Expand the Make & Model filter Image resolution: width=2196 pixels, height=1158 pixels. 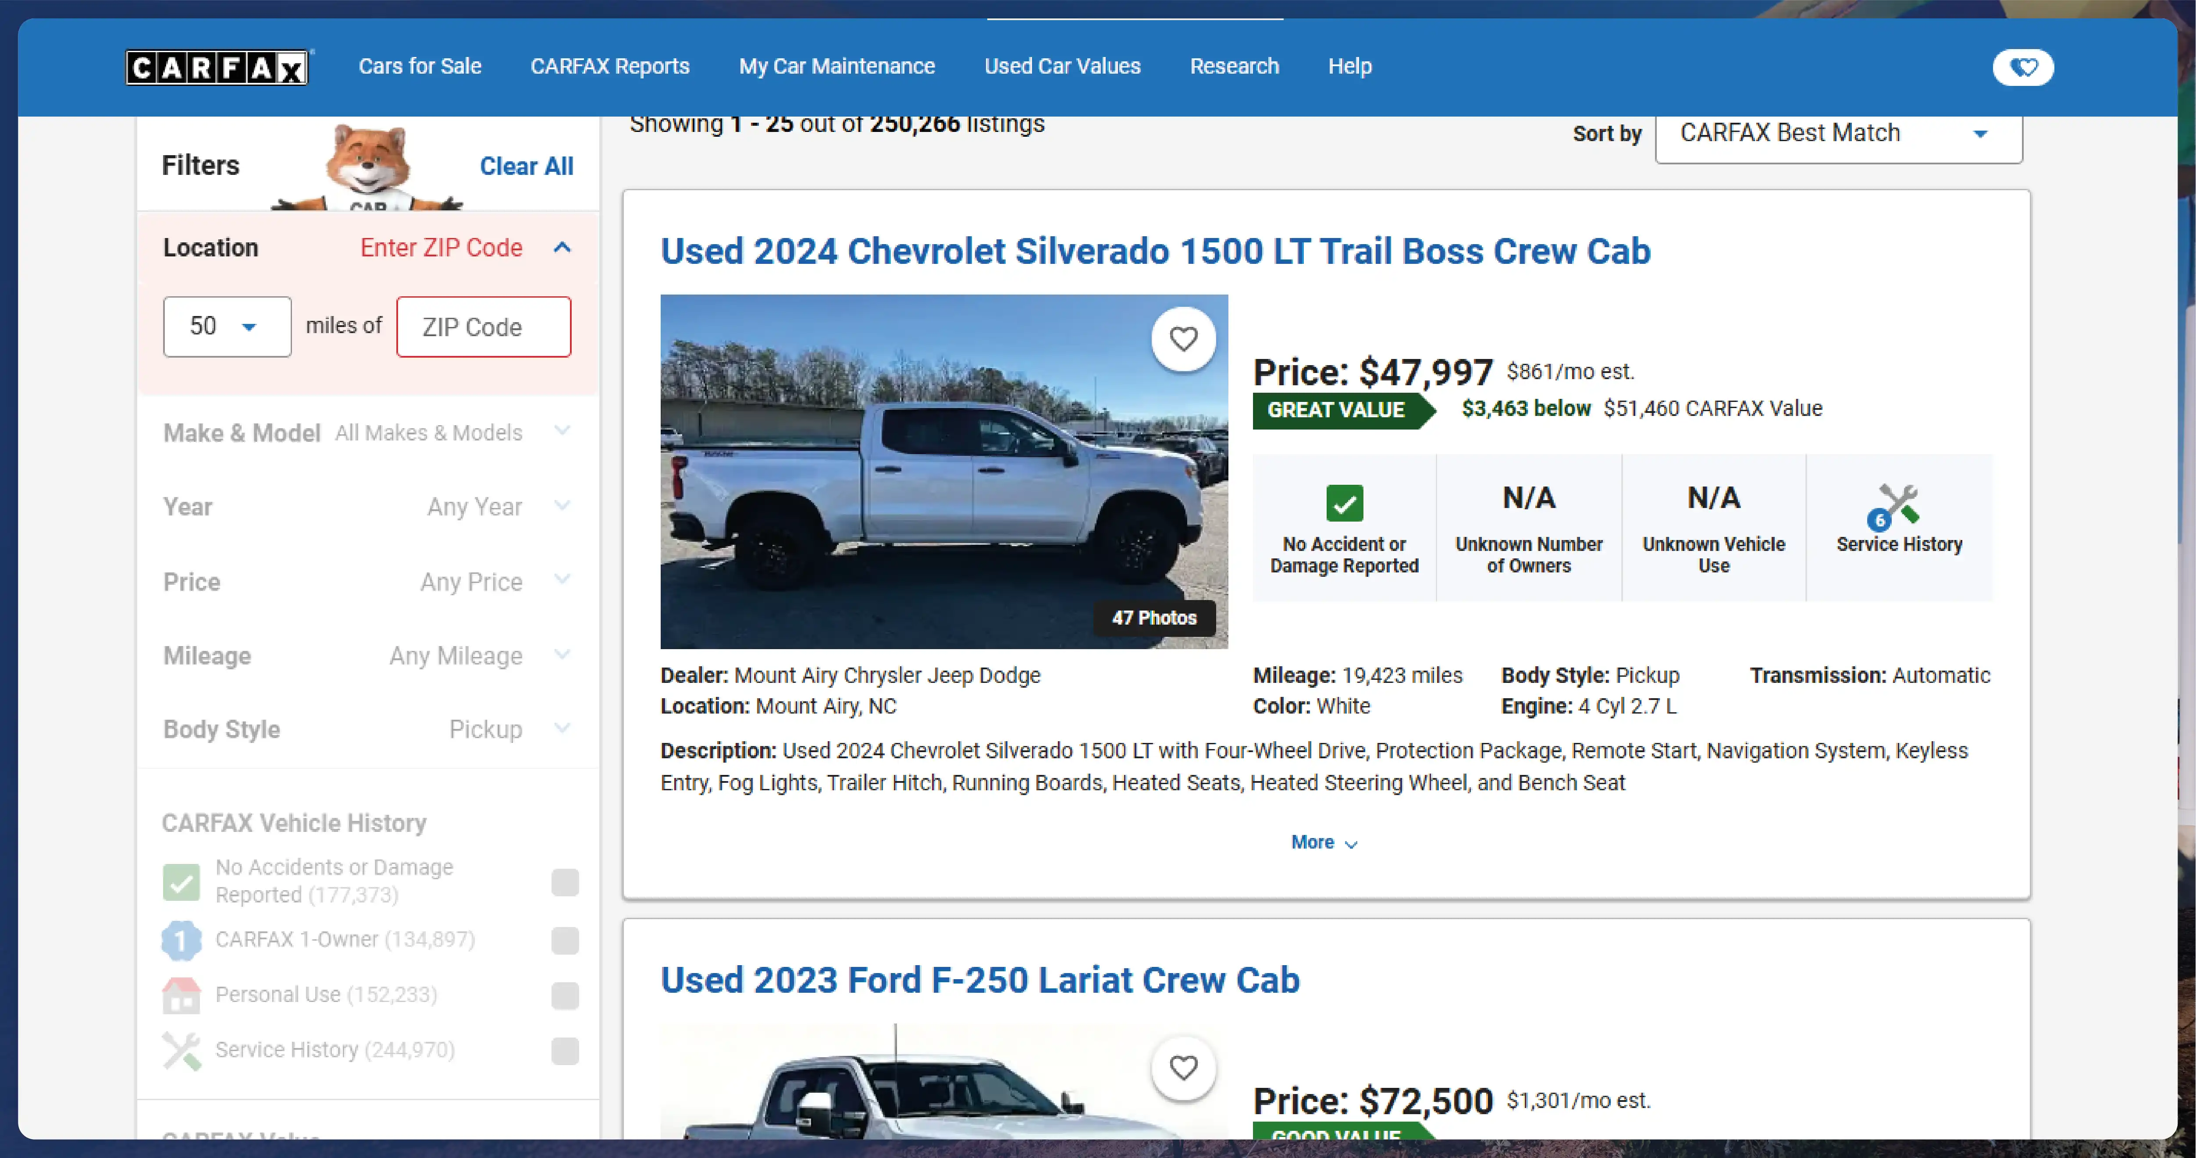(367, 432)
